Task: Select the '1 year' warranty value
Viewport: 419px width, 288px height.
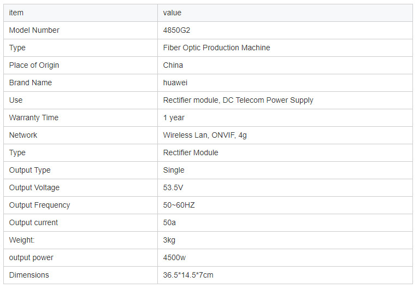Action: tap(174, 117)
